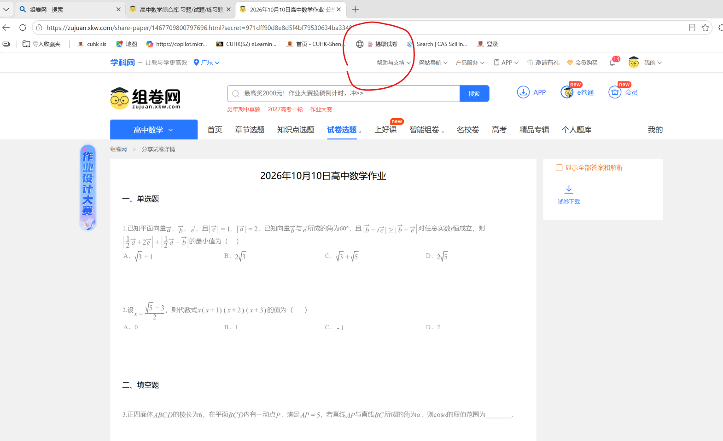Open the 帮助与支持 dropdown
This screenshot has height=441, width=723.
click(x=394, y=63)
